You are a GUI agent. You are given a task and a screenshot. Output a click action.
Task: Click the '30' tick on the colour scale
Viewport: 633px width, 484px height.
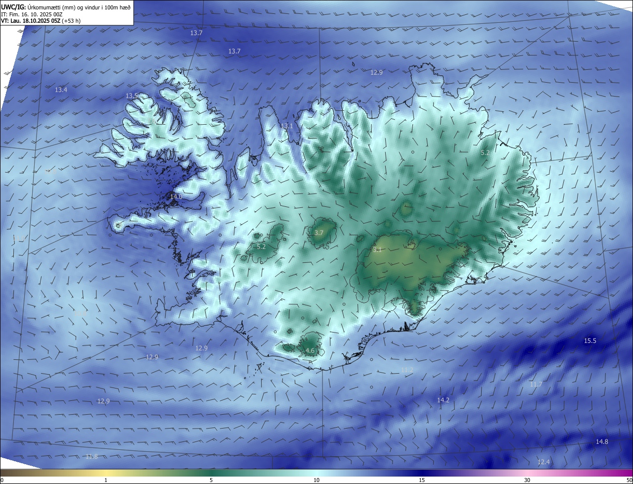tap(527, 481)
